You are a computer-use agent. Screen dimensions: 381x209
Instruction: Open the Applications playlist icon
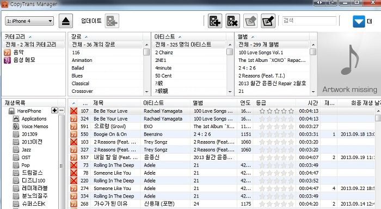16,119
